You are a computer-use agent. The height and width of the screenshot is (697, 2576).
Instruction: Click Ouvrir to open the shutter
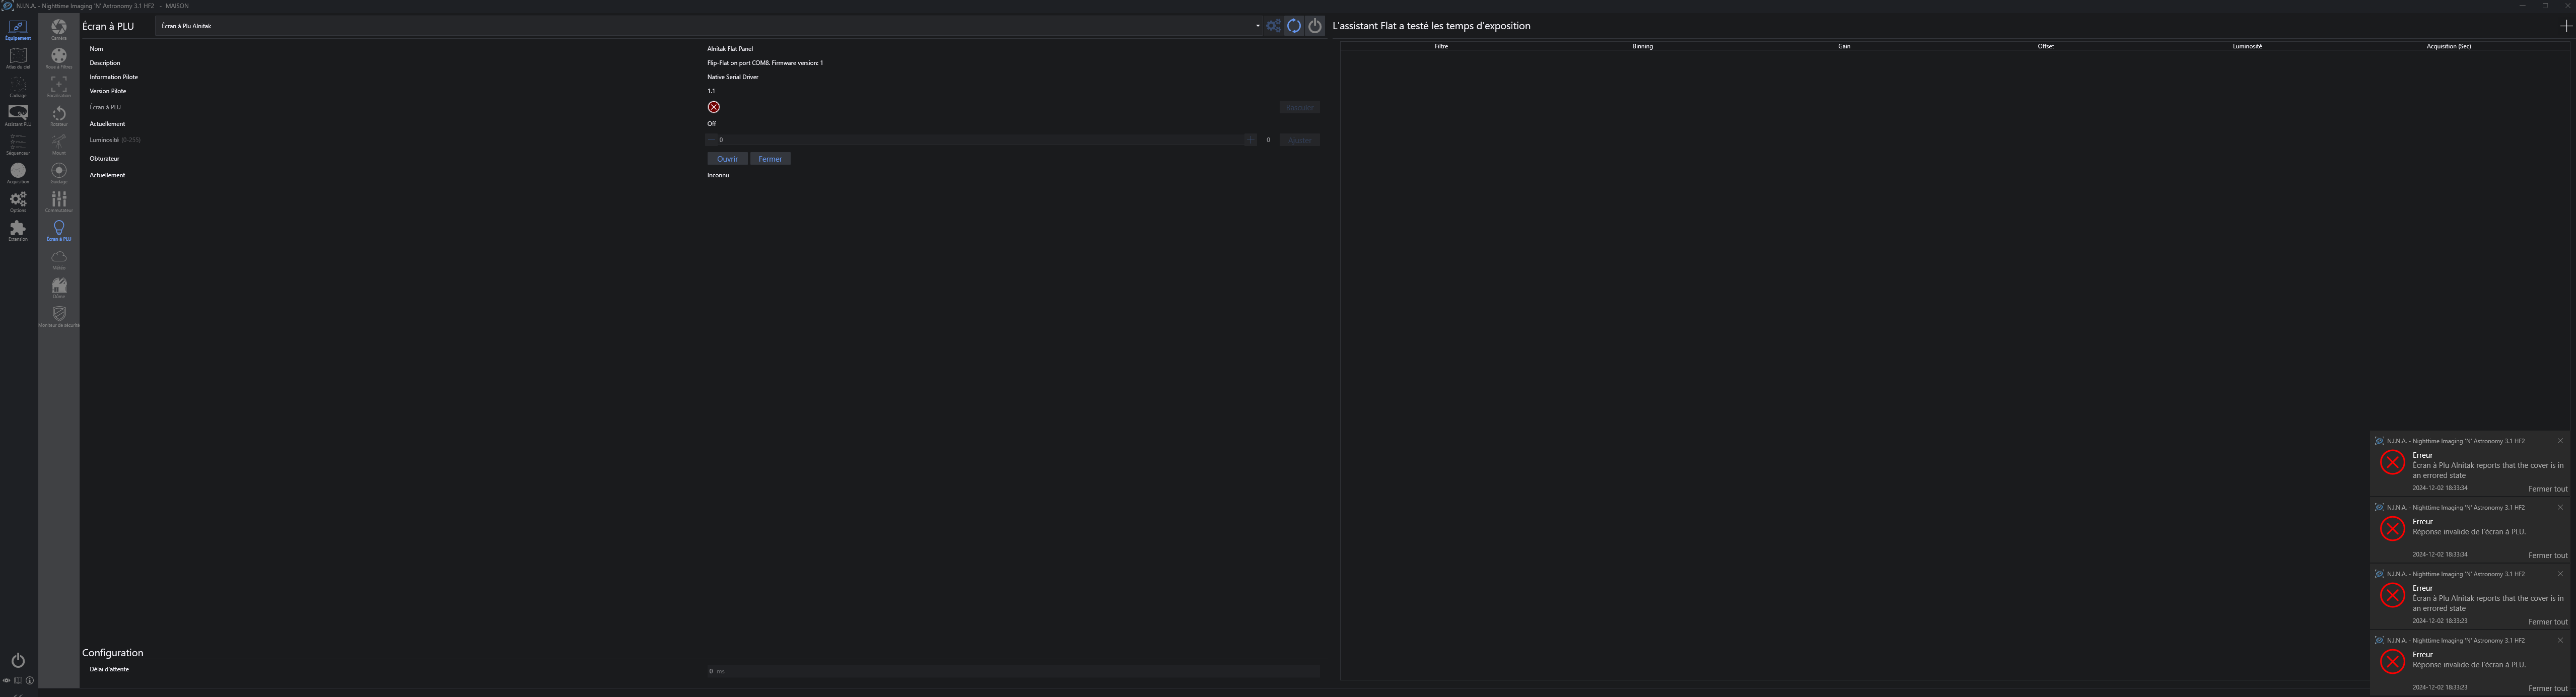click(727, 159)
